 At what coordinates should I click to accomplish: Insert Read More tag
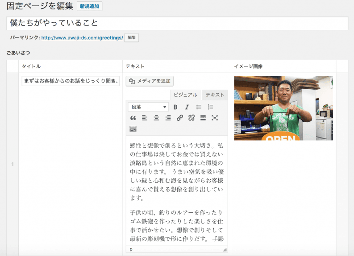coord(203,118)
